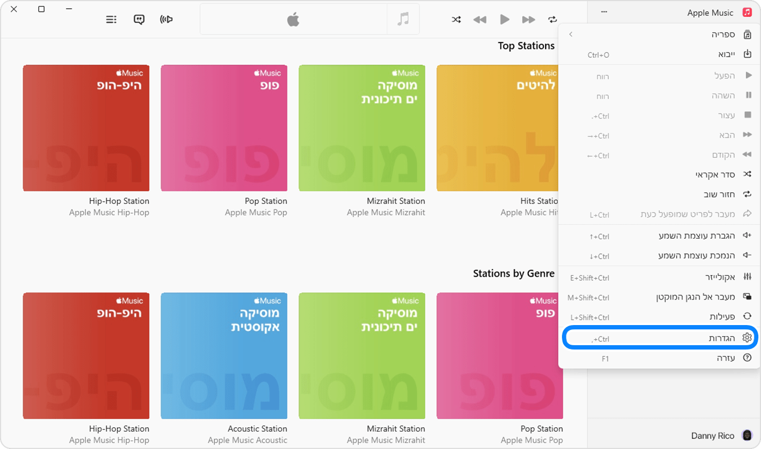Open green Mizrahit tile under Stations by Genre
Viewport: 761px width, 449px height.
(x=362, y=356)
